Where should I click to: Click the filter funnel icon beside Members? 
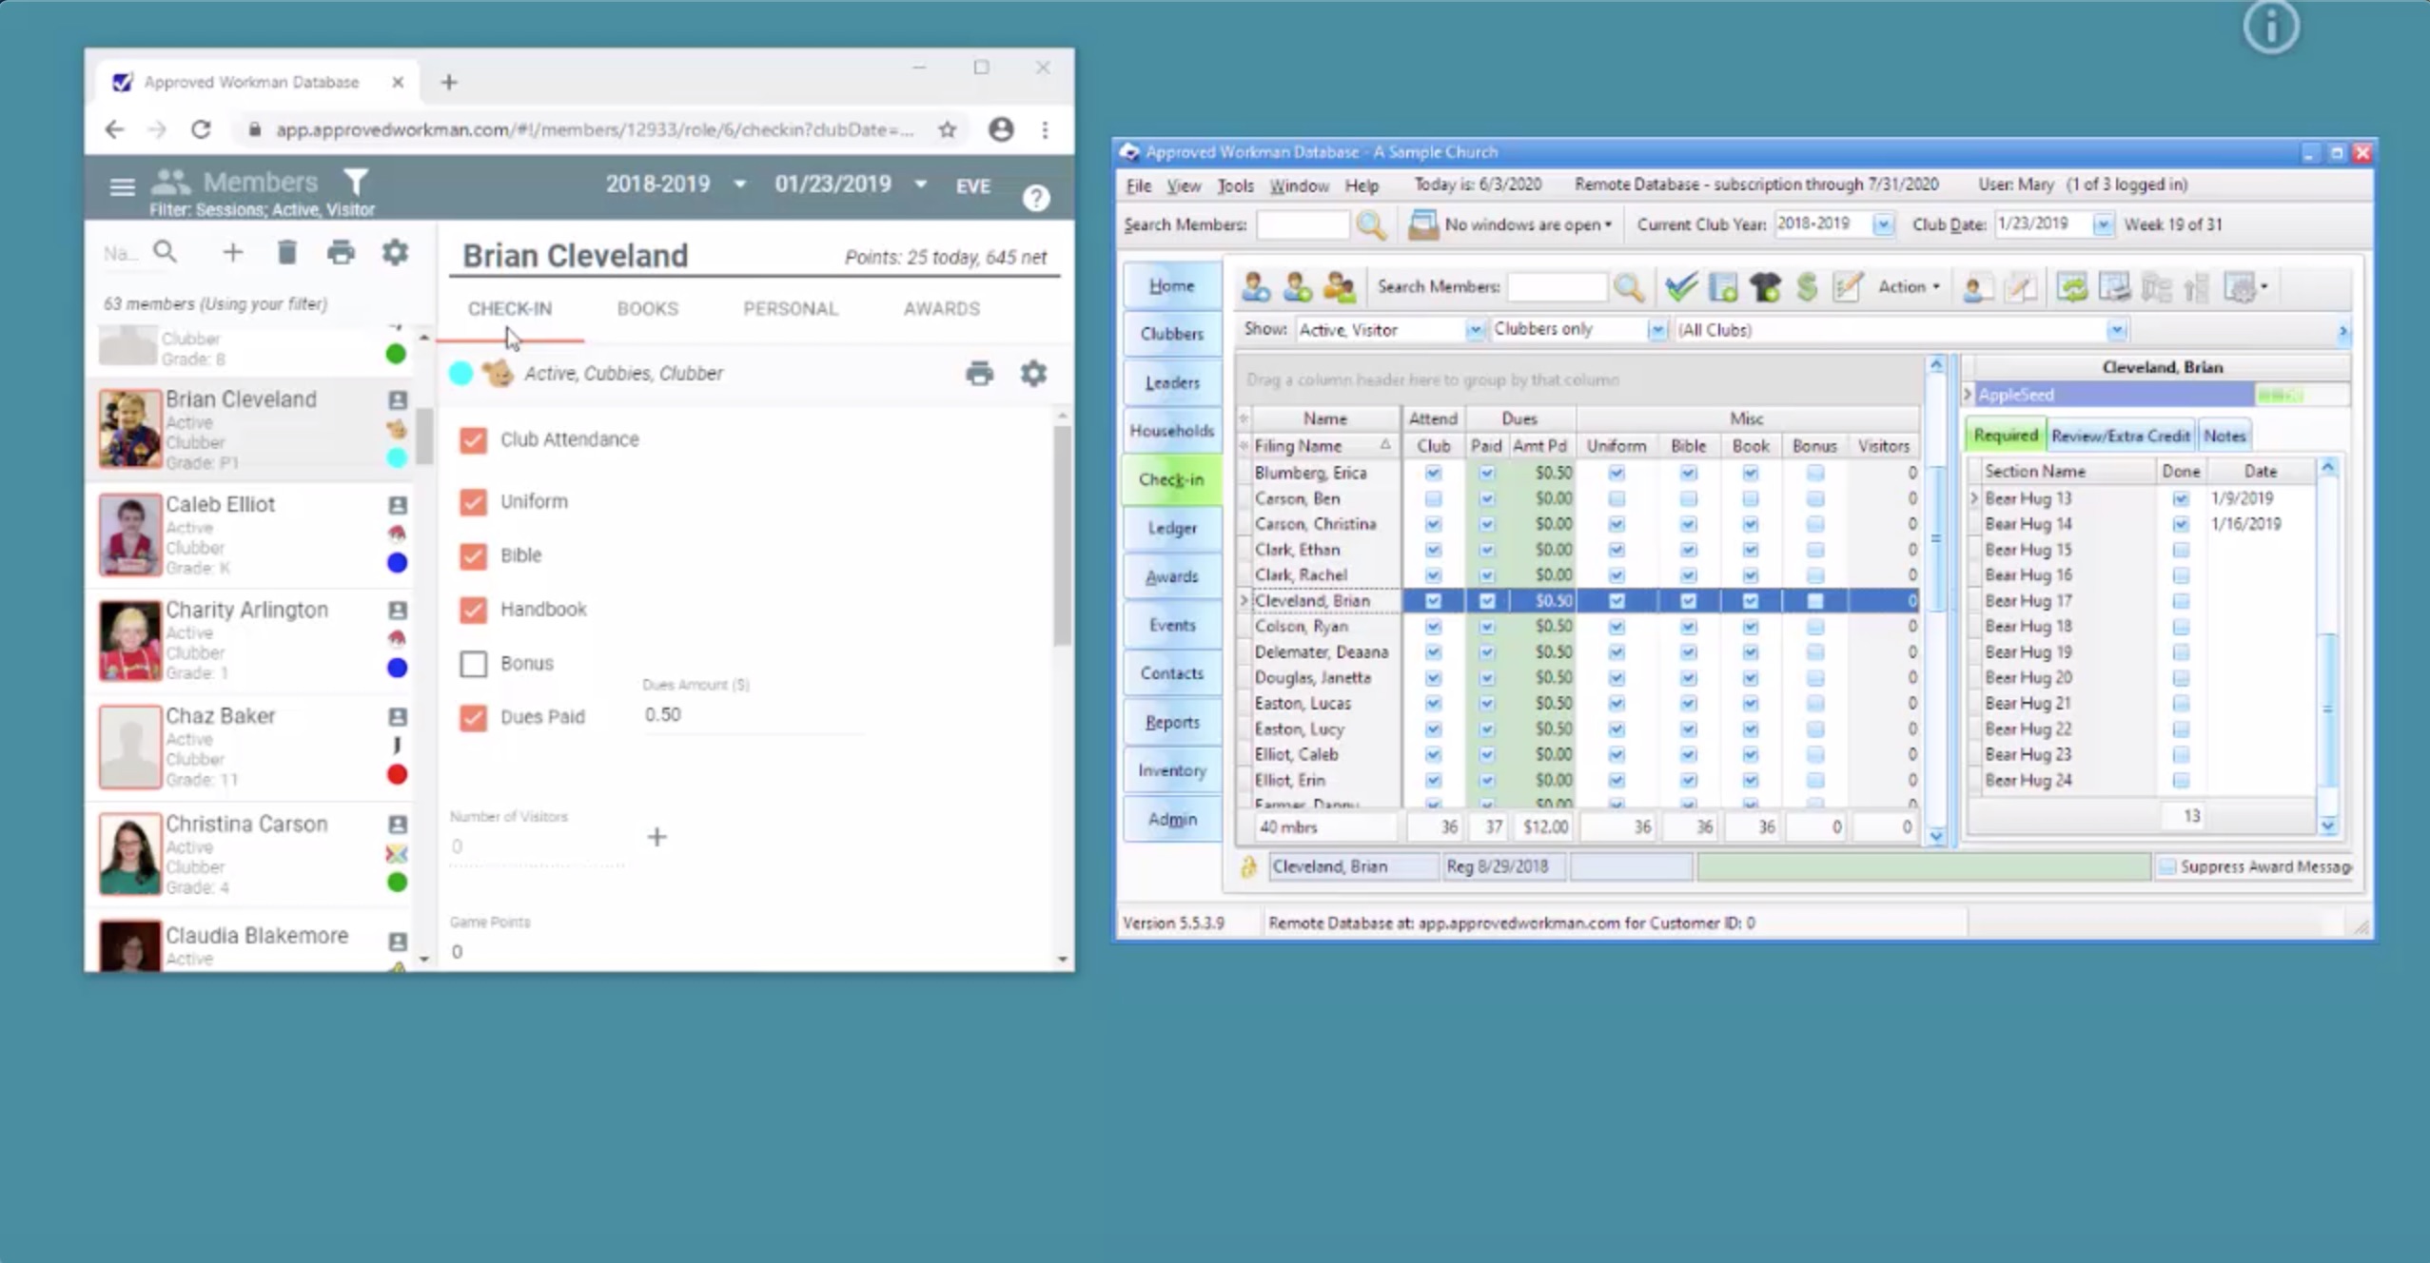356,181
